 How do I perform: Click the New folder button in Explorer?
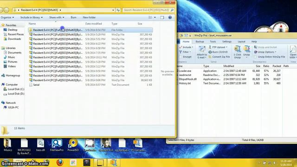click(89, 18)
